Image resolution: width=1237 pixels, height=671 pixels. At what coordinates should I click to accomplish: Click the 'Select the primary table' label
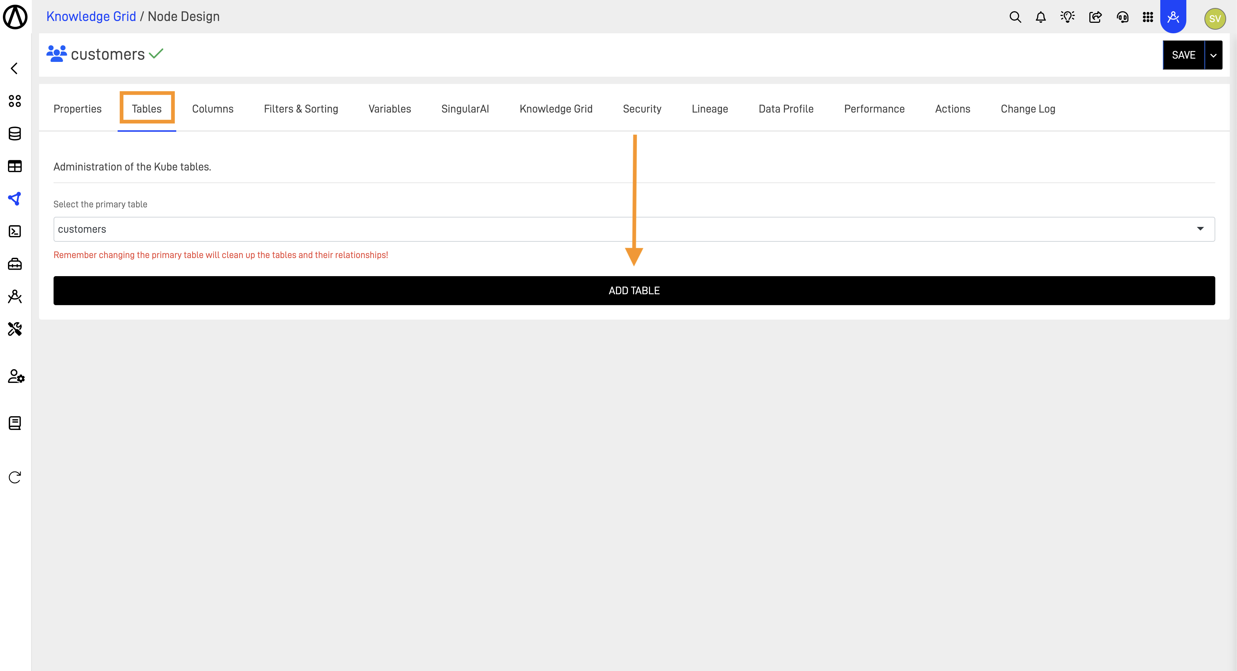(x=100, y=204)
